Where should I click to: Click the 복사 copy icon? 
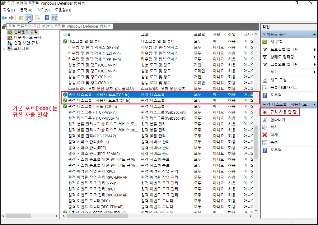[265, 127]
